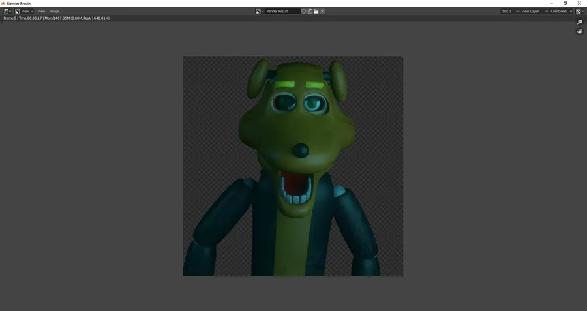
Task: Toggle fake user shield icon
Action: 304,11
